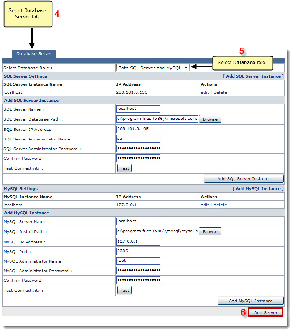Focus the MySQL Administrator Name field

pos(138,261)
